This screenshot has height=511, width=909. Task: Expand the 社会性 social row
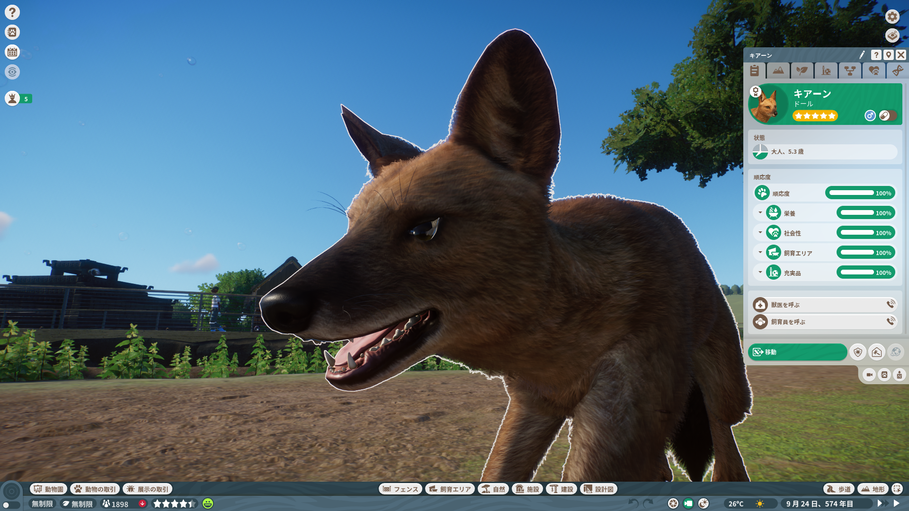760,233
